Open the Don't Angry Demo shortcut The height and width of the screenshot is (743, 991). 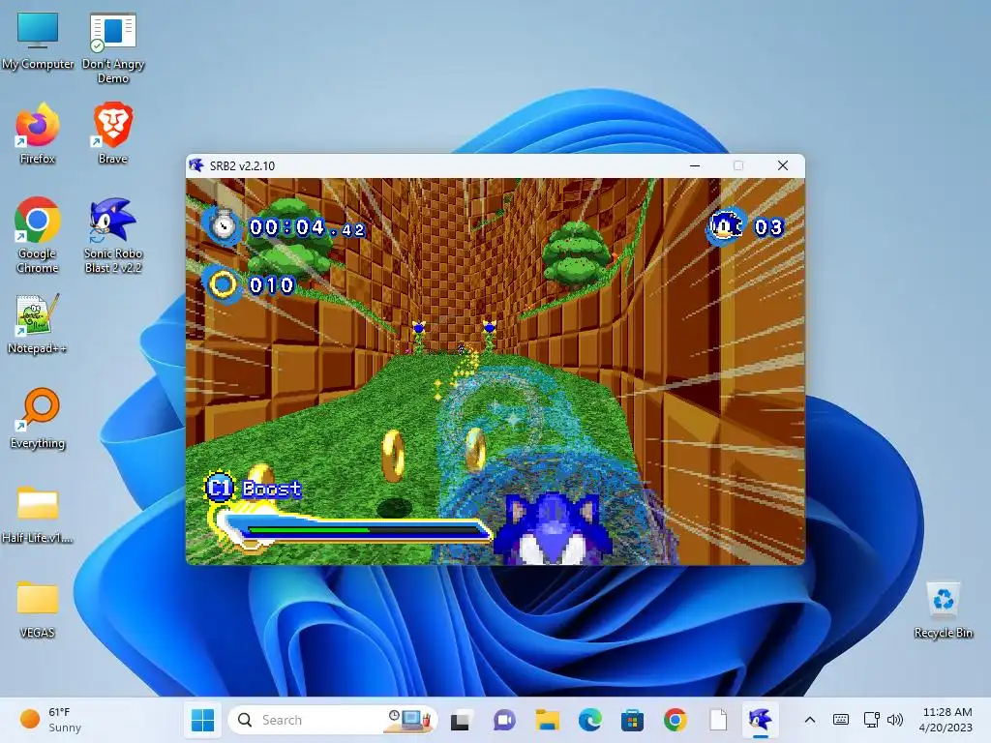(x=113, y=48)
